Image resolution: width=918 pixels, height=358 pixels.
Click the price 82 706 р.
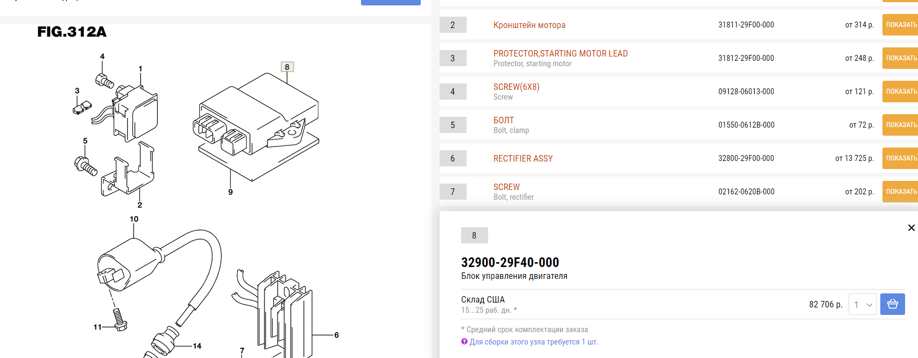(x=825, y=304)
